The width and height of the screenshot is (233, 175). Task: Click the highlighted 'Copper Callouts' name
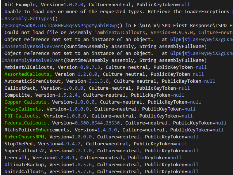coord(26,102)
